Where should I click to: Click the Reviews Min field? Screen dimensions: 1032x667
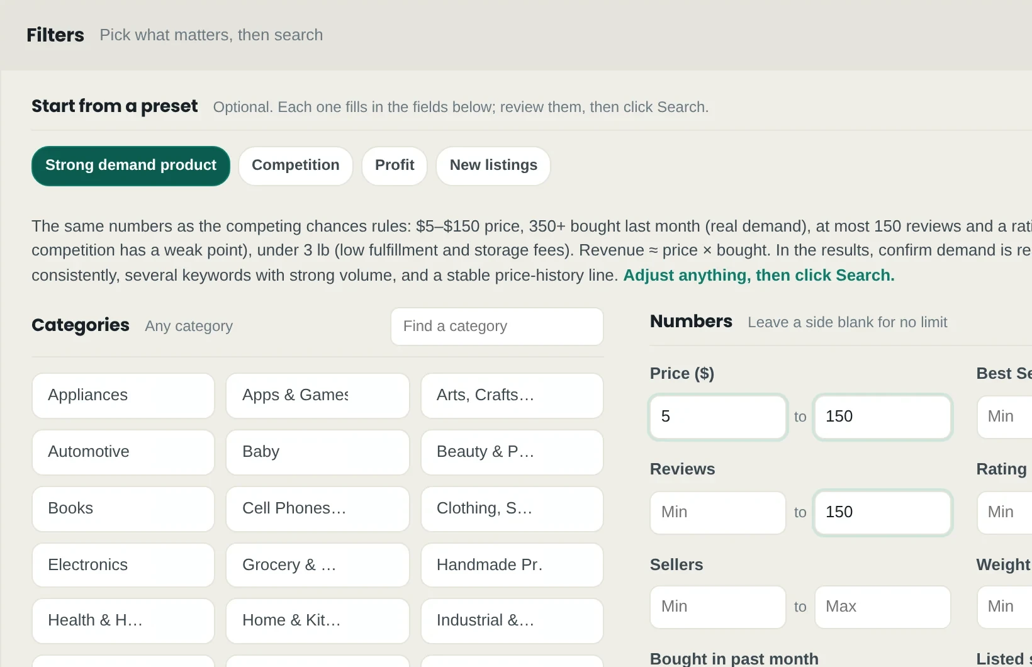(718, 513)
